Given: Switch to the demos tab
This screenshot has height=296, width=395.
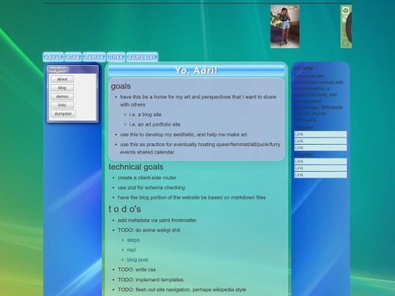Looking at the screenshot, I should click(x=94, y=57).
